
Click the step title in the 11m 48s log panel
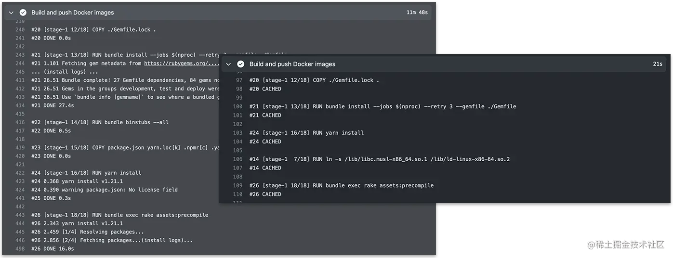click(73, 13)
